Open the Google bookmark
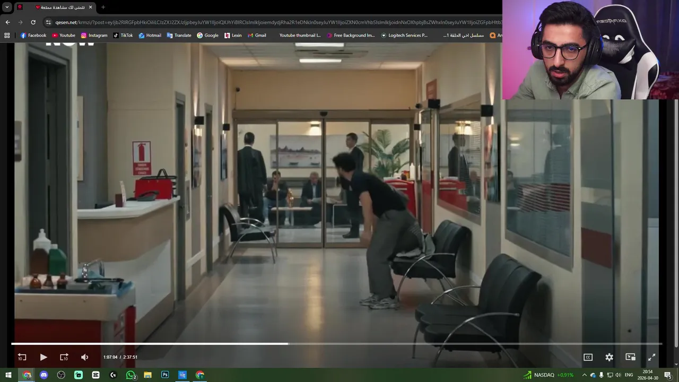Viewport: 679px width, 382px height. tap(207, 35)
